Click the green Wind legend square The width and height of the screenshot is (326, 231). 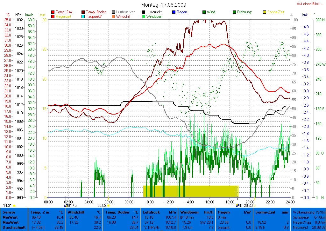204,12
